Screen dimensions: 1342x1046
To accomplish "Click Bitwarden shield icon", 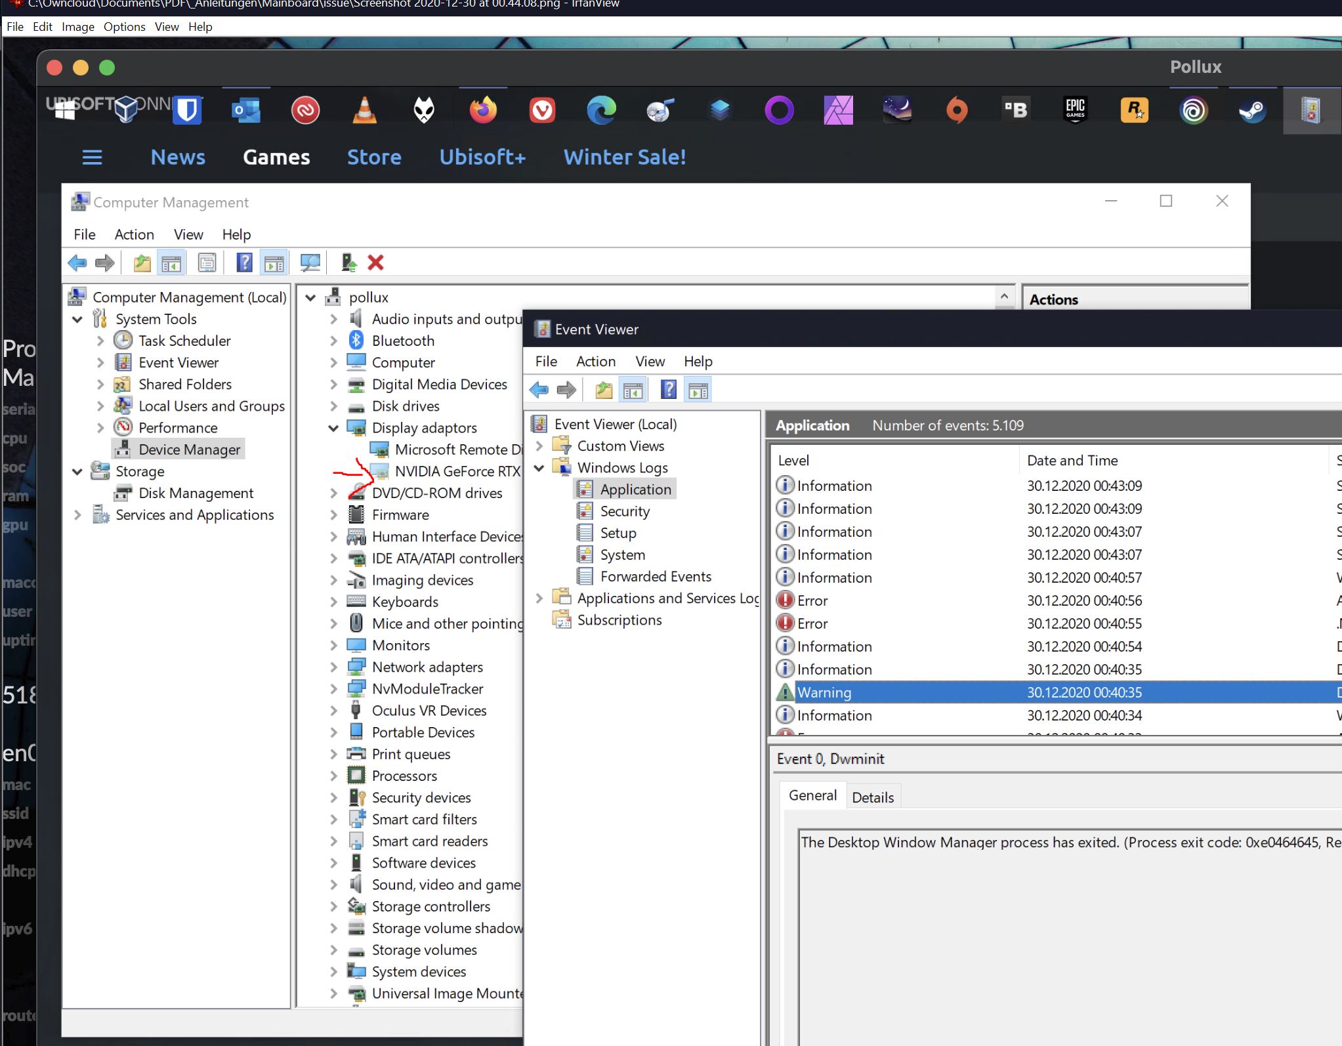I will tap(188, 110).
